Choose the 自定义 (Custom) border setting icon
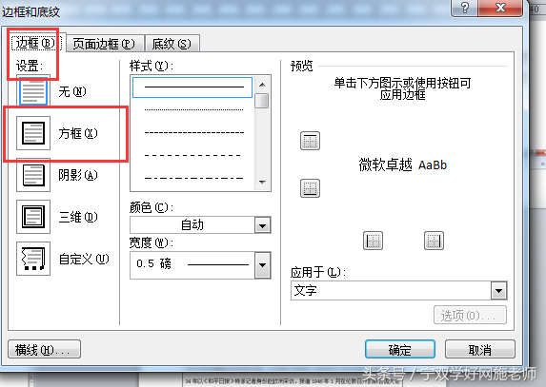The width and height of the screenshot is (546, 387). 33,259
